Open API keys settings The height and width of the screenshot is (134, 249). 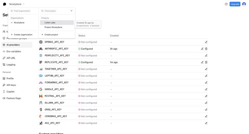17,85
